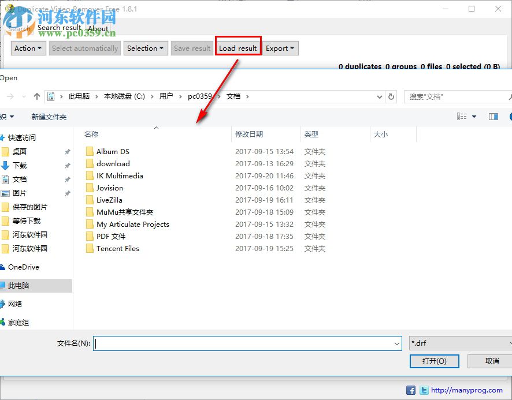The height and width of the screenshot is (400, 512).
Task: Click the details view layout icon
Action: (x=462, y=116)
